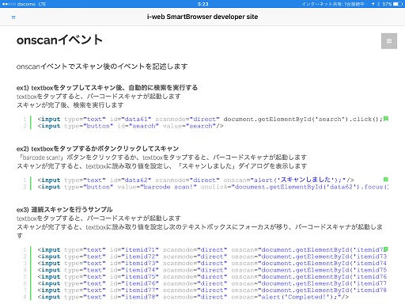
Task: Tap the docomo LTE carrier status
Action: 24,4
